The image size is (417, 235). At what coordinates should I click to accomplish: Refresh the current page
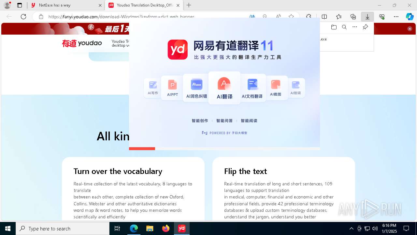point(23,17)
